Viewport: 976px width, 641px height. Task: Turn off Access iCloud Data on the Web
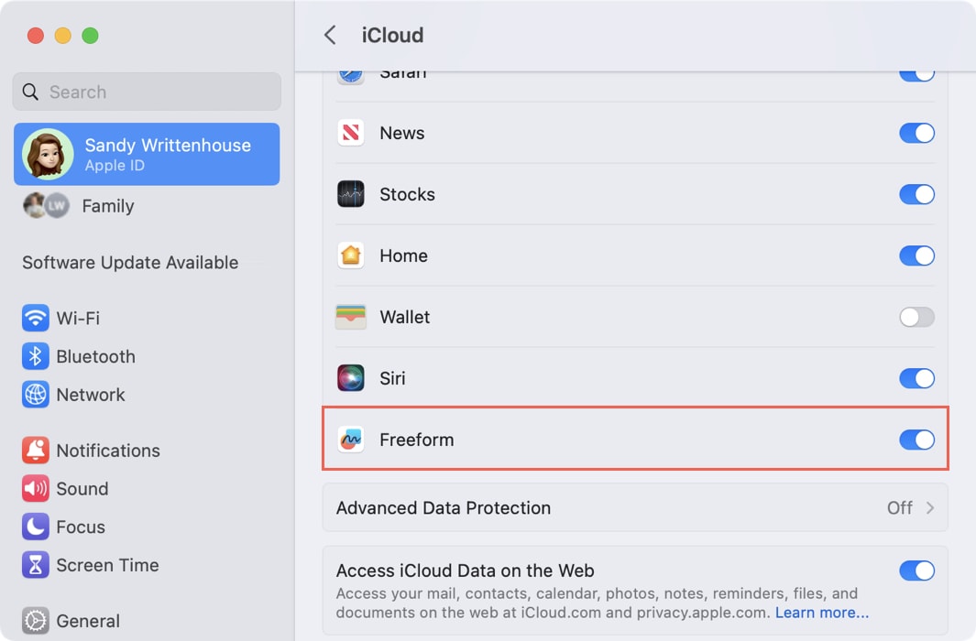coord(916,570)
